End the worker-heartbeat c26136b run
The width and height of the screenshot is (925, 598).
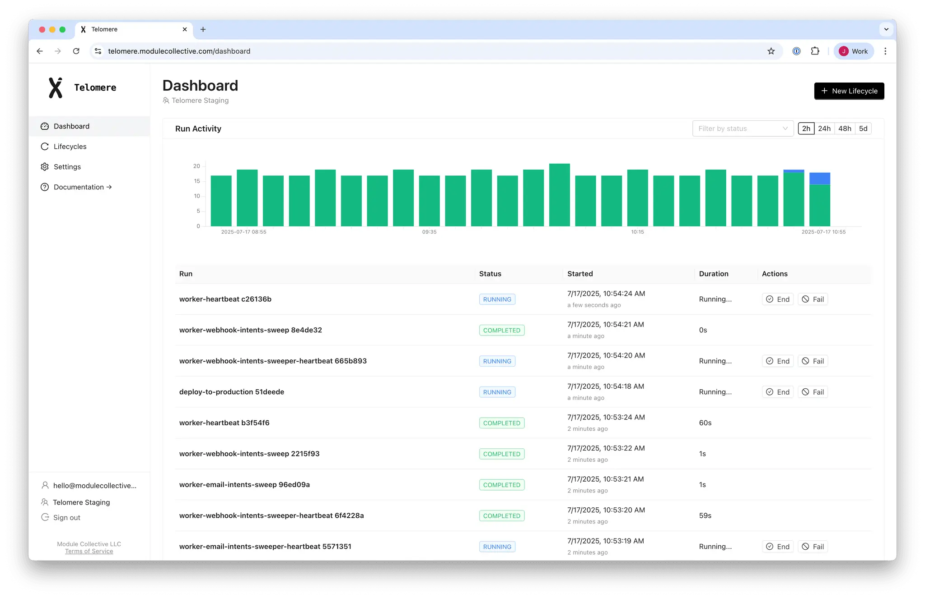coord(778,299)
